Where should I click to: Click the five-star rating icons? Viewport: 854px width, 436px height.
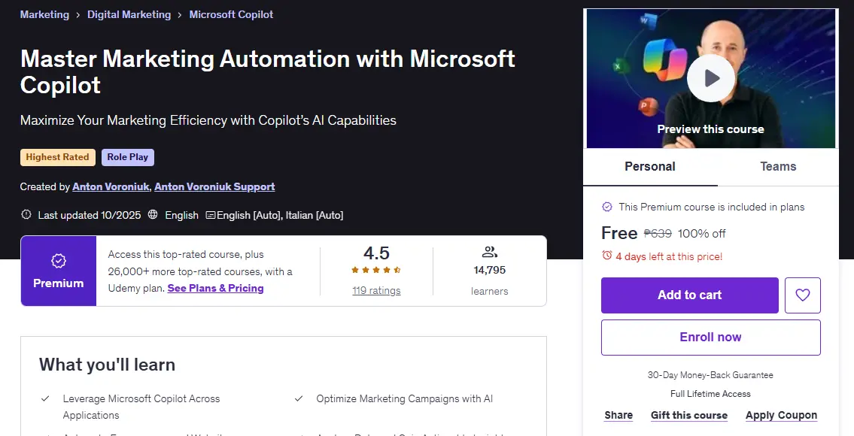375,270
